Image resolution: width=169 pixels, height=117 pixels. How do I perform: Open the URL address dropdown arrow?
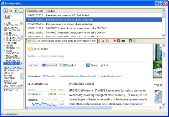[99, 41]
